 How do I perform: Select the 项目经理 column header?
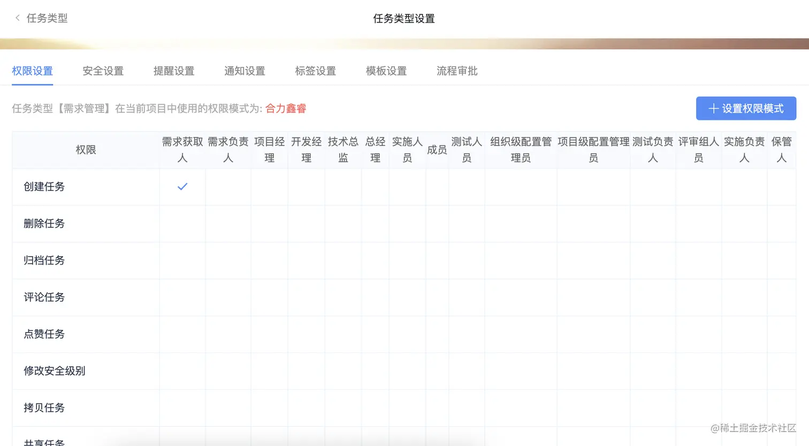tap(269, 150)
